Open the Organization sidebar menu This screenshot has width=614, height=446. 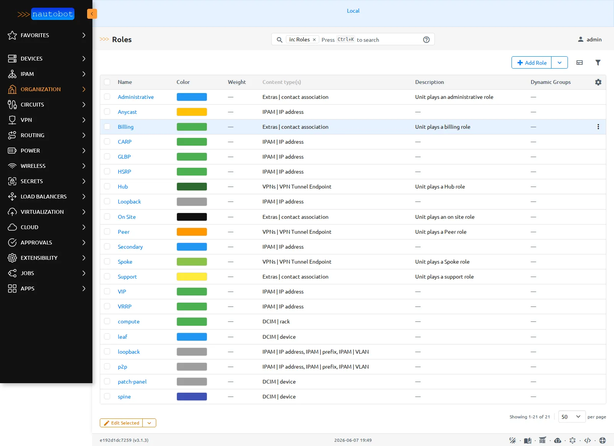[x=46, y=89]
